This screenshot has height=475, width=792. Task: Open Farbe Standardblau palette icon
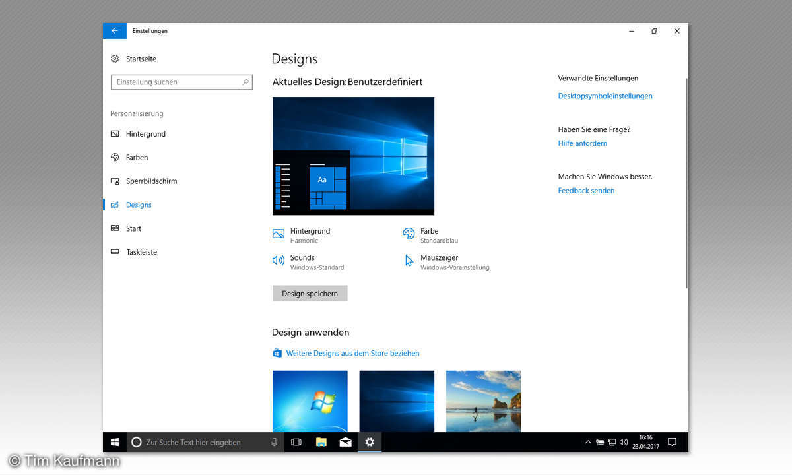(x=409, y=234)
